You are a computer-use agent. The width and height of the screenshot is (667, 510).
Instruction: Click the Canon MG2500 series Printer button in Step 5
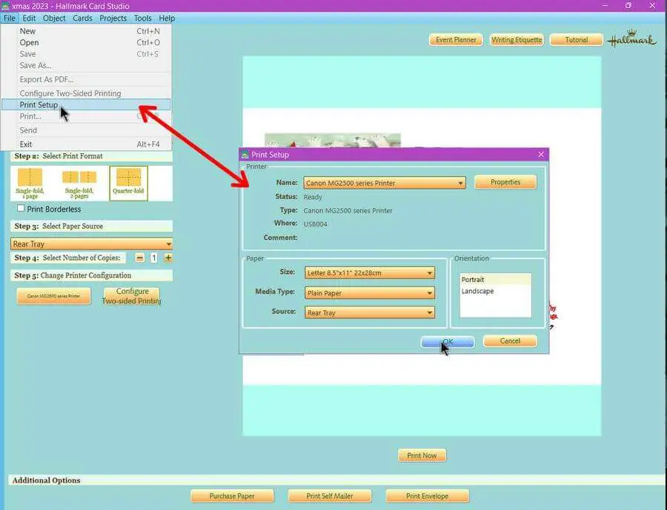coord(53,296)
